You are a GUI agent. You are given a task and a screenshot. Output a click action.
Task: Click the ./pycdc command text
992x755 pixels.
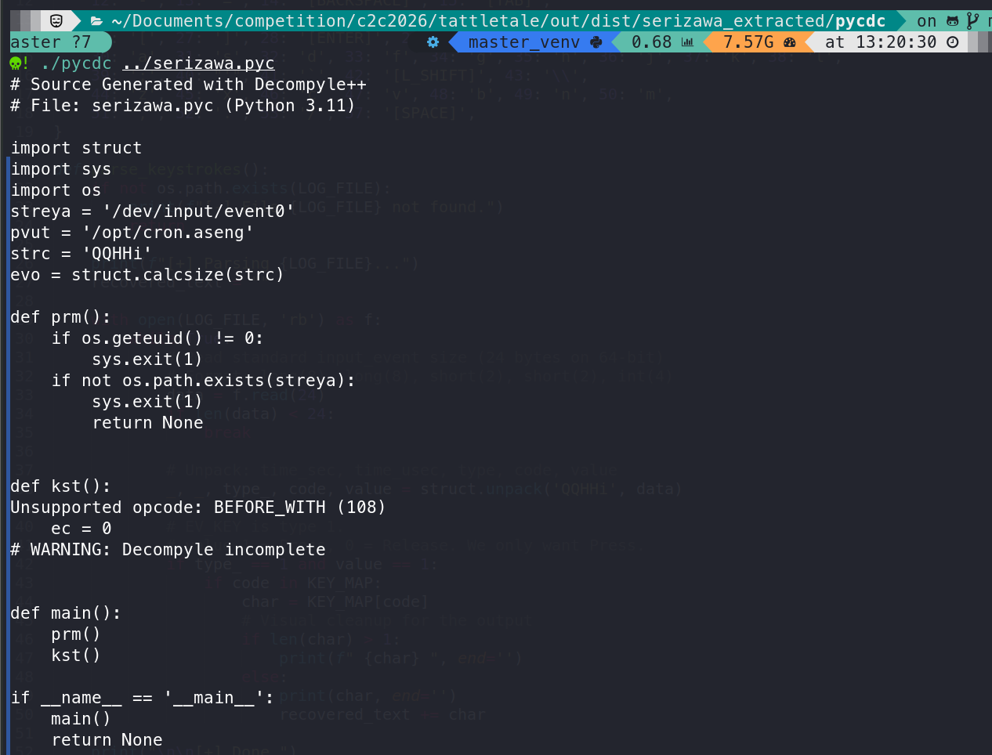pos(76,63)
